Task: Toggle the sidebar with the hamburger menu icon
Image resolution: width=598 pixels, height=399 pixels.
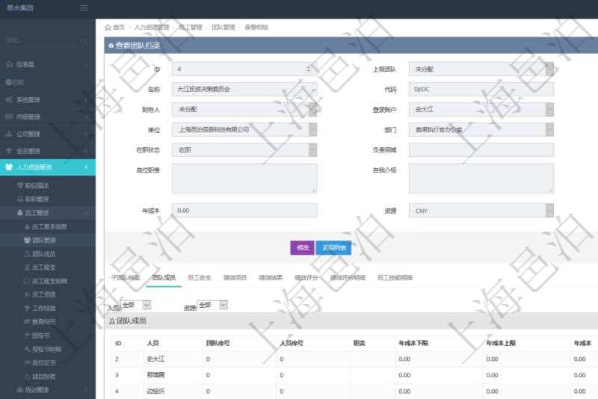Action: click(84, 8)
